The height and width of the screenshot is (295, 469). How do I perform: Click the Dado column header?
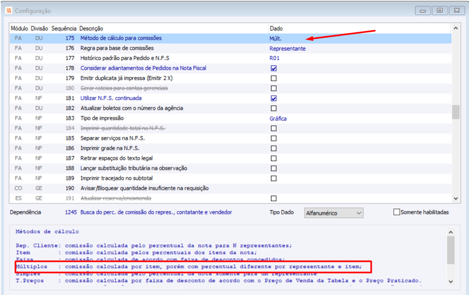[276, 28]
